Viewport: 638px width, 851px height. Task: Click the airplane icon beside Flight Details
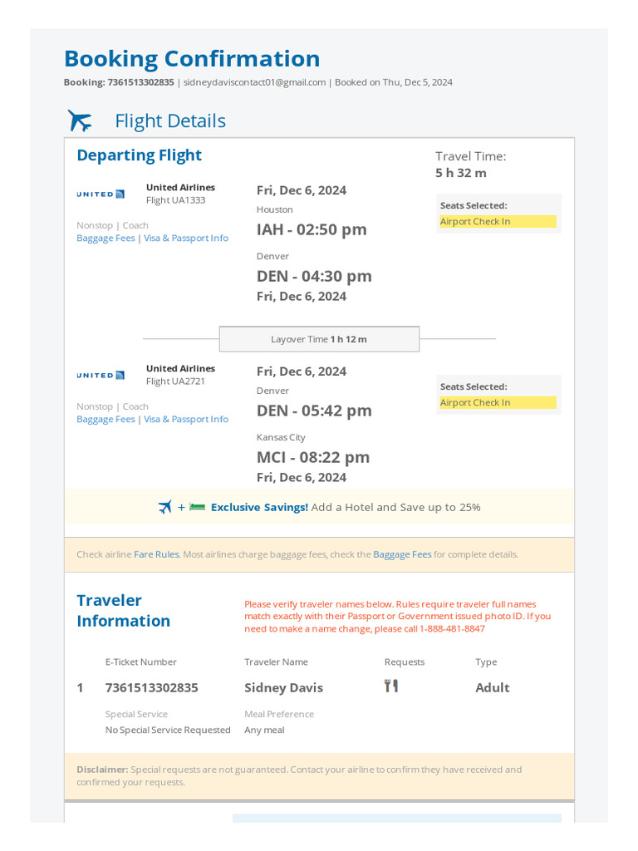tap(80, 121)
